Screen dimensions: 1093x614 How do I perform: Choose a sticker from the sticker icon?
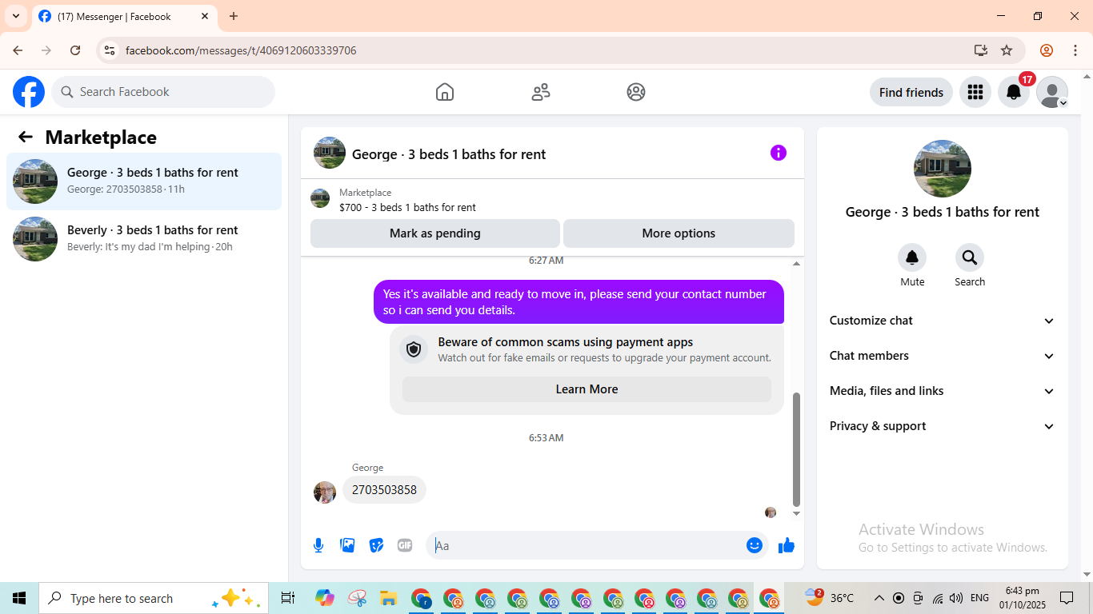coord(376,545)
